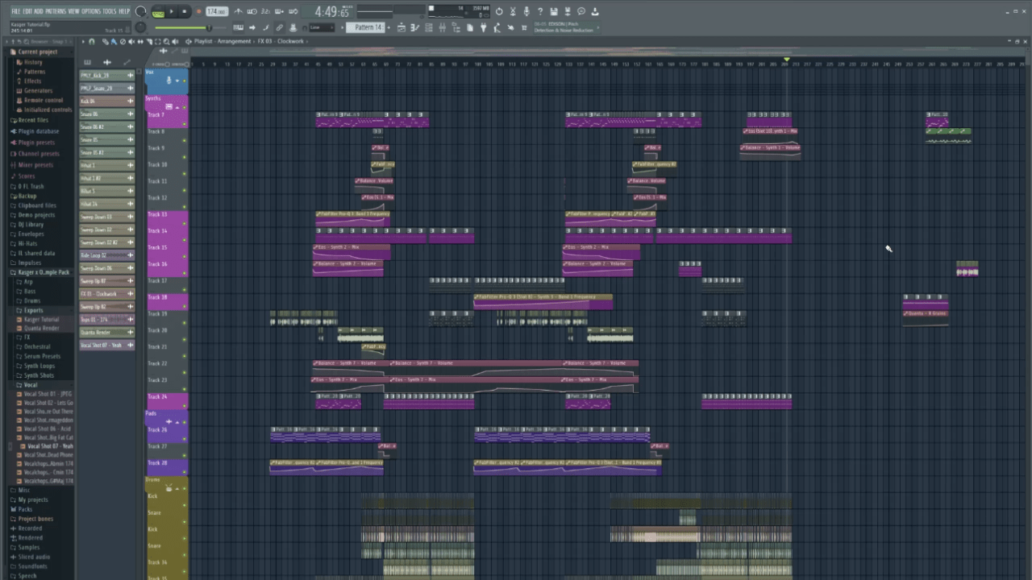Collapse the Vox track group arrow
The height and width of the screenshot is (580, 1032).
[177, 81]
